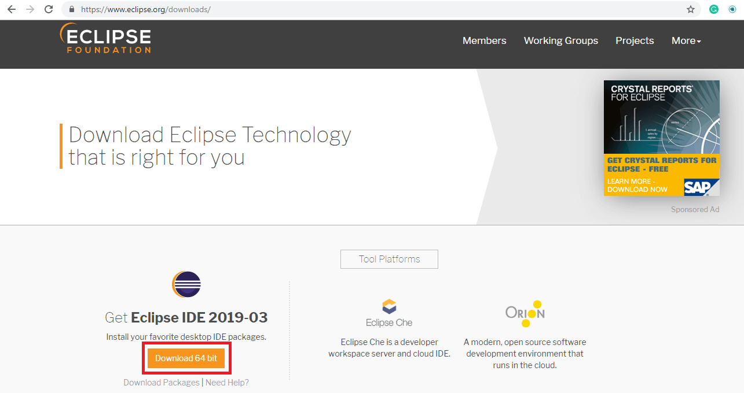The width and height of the screenshot is (744, 393).
Task: Open the Download Packages link
Action: pyautogui.click(x=162, y=383)
